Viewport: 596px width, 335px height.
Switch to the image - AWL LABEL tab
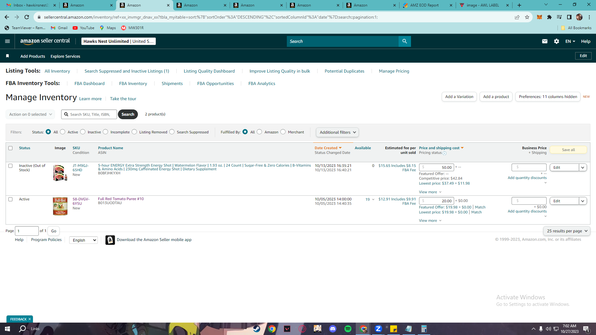(484, 5)
